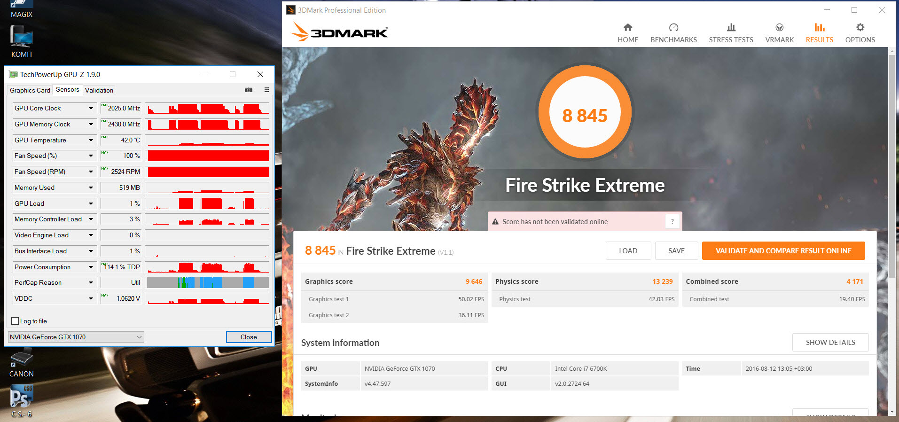Switch to the Validation tab
Viewport: 899px width, 422px height.
coord(99,90)
